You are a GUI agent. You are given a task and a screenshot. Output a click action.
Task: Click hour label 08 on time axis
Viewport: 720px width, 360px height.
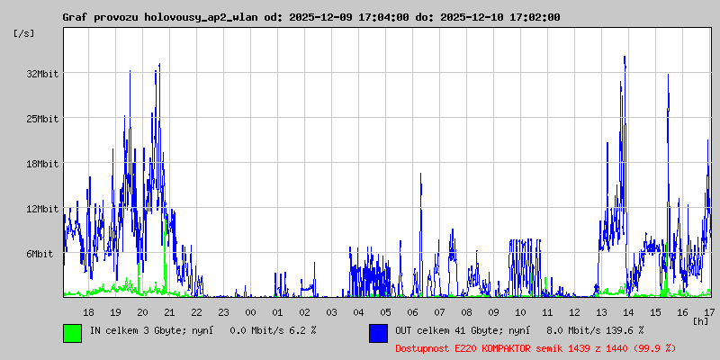point(466,312)
